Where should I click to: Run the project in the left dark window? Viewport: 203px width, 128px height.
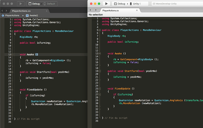[21, 4]
